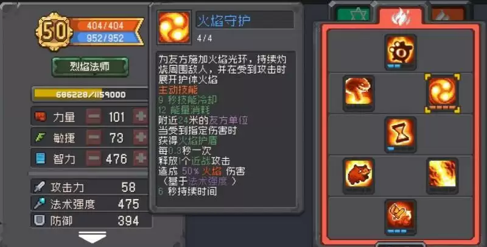
Task: Increase 敏捷 with the plus button
Action: point(141,137)
